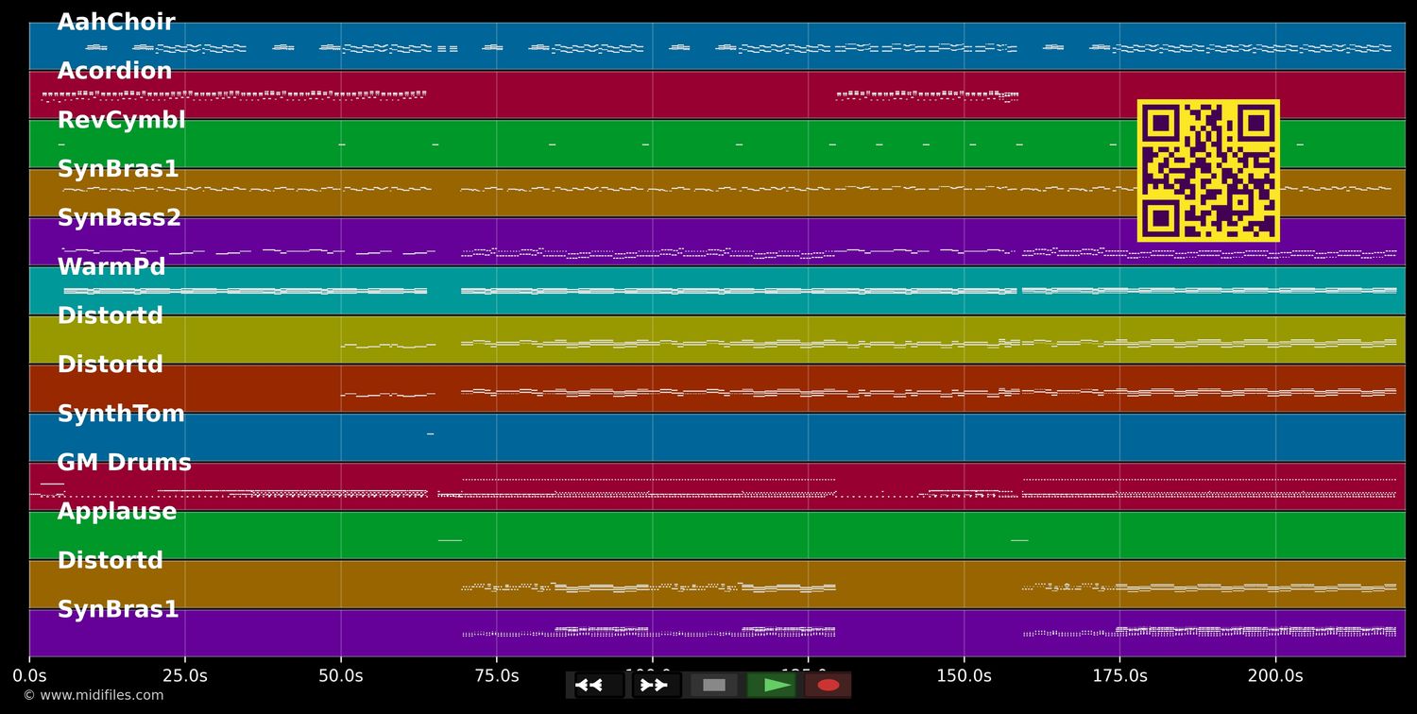Choose the WarmPd track label

point(111,267)
